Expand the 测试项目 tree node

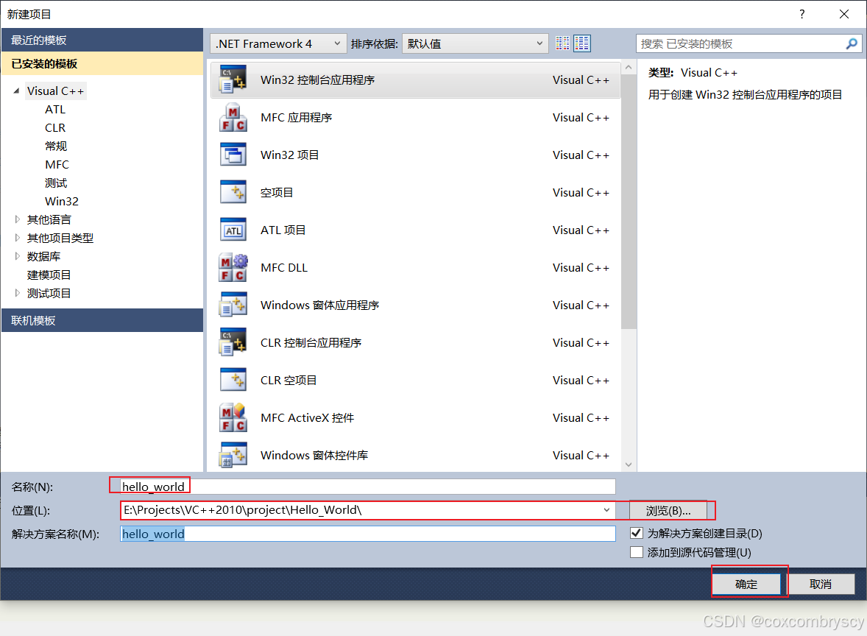pos(17,293)
